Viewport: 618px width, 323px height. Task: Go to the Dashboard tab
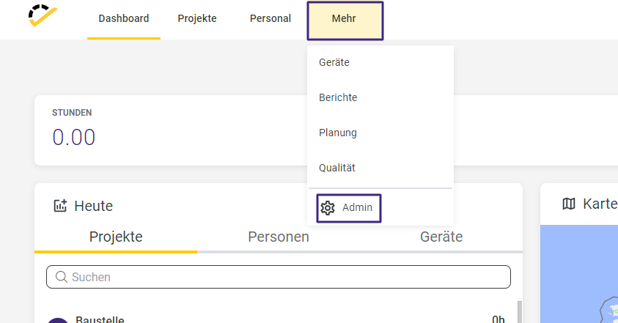tap(124, 18)
